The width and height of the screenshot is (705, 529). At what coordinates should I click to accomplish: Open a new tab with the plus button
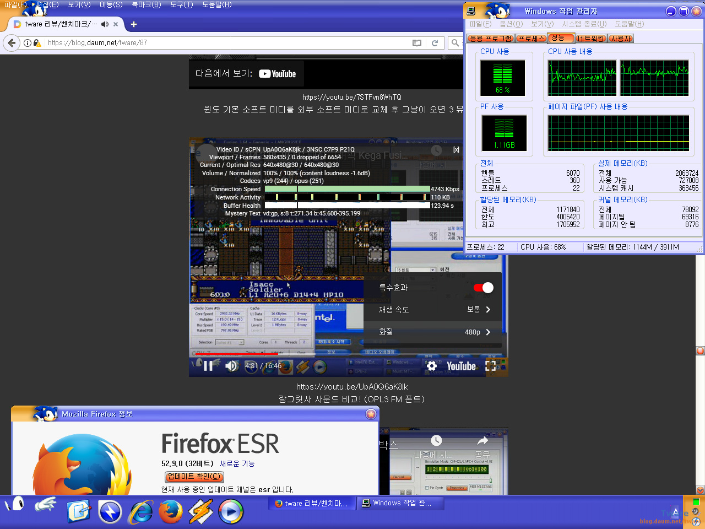click(134, 24)
